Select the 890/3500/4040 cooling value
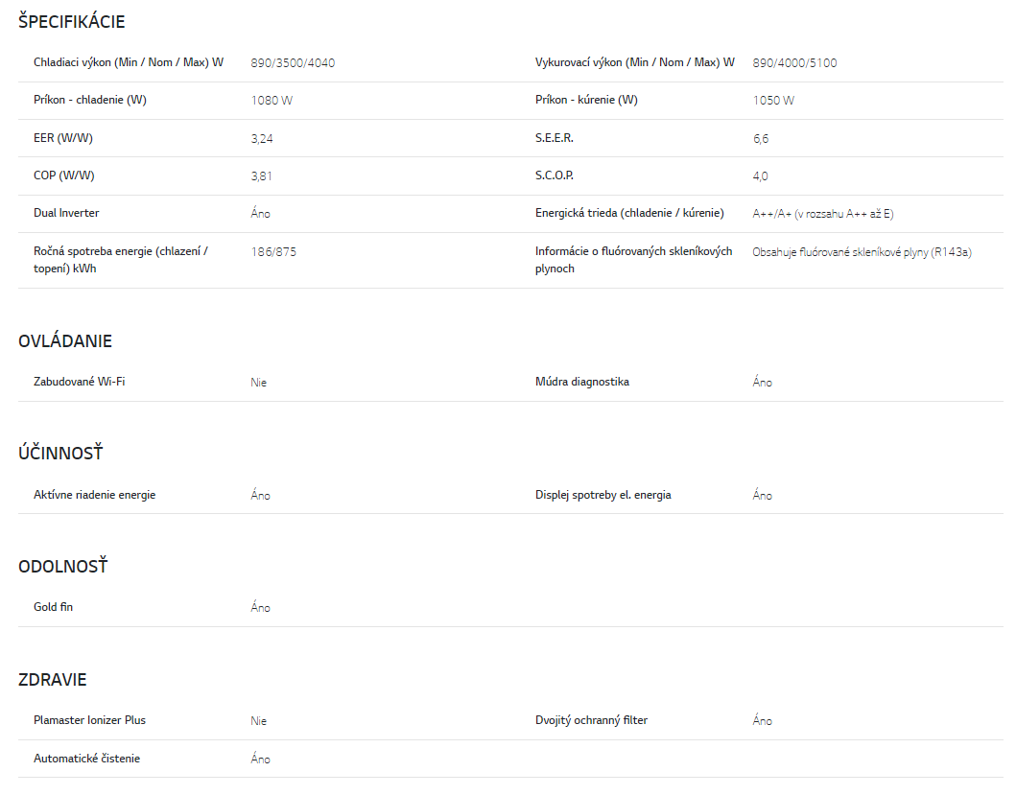 tap(293, 63)
